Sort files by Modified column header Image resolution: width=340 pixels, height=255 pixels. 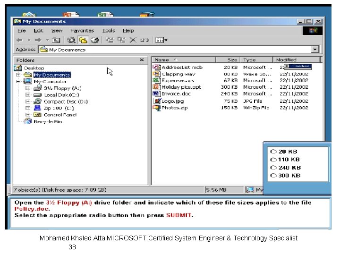tap(297, 59)
